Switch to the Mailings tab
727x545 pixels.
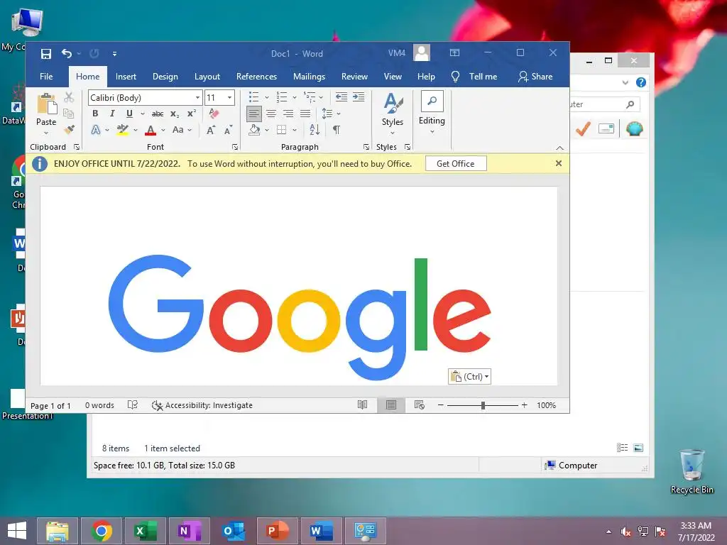coord(309,77)
